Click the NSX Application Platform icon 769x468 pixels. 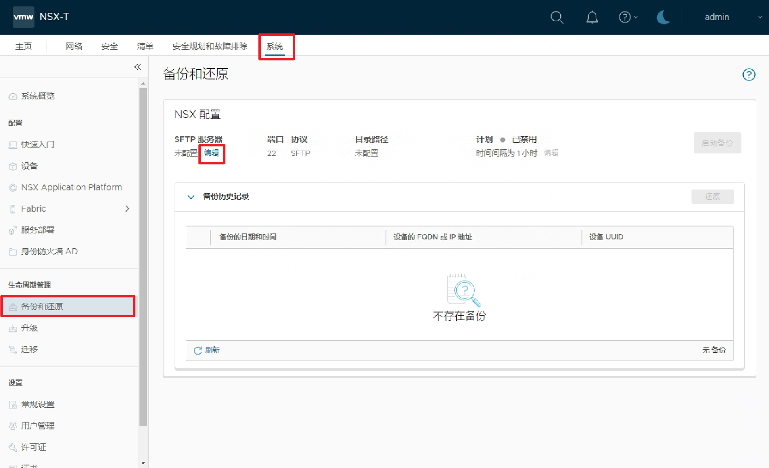[13, 187]
